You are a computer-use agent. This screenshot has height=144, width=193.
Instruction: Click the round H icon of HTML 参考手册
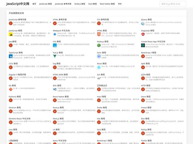[55, 23]
